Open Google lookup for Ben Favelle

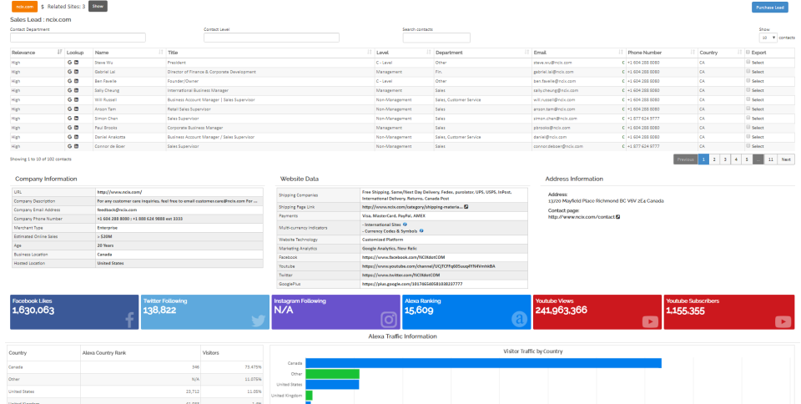[x=69, y=81]
